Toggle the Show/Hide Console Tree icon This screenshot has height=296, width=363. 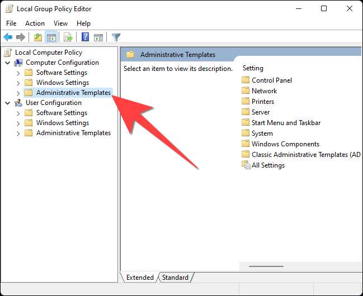51,37
